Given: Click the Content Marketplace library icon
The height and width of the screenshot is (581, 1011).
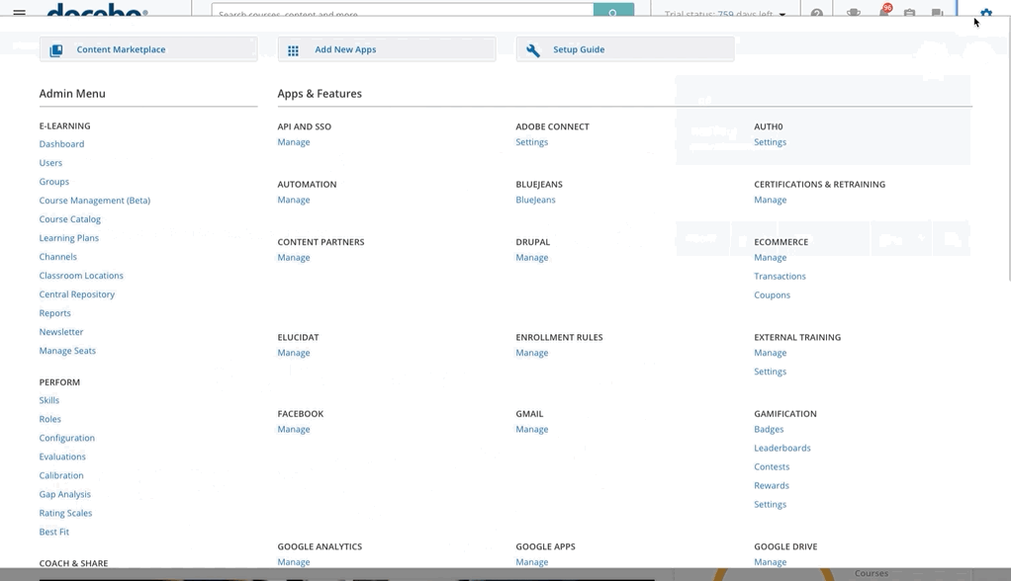Looking at the screenshot, I should [56, 50].
